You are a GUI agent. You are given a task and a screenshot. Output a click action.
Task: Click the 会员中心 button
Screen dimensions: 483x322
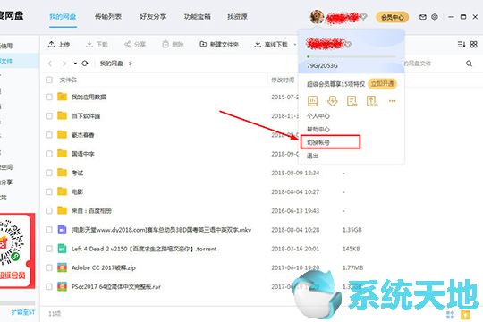tap(392, 17)
